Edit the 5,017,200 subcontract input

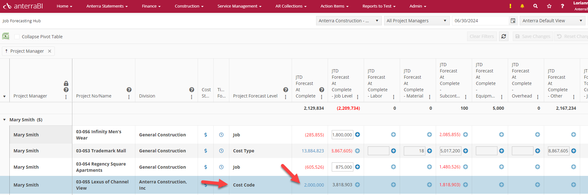click(450, 151)
